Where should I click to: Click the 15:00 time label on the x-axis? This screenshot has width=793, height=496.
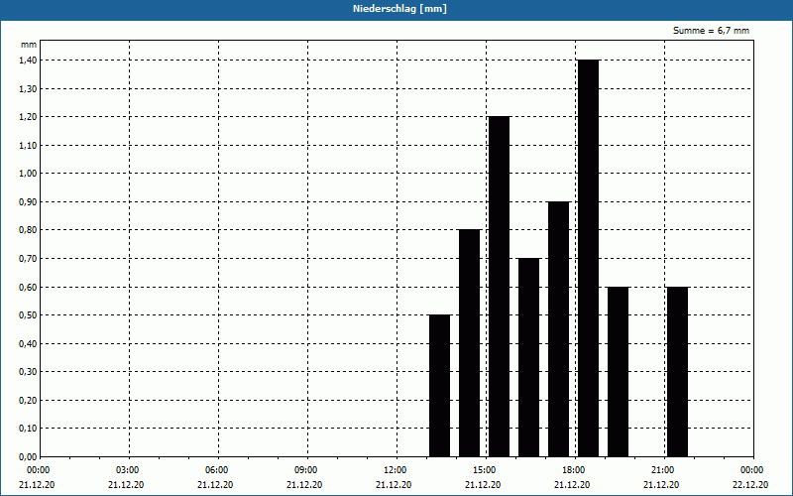coord(484,470)
